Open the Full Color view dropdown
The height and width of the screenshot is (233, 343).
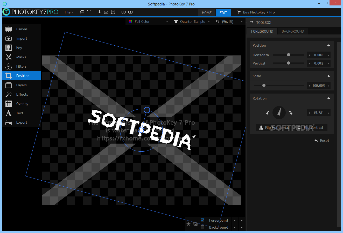click(149, 22)
